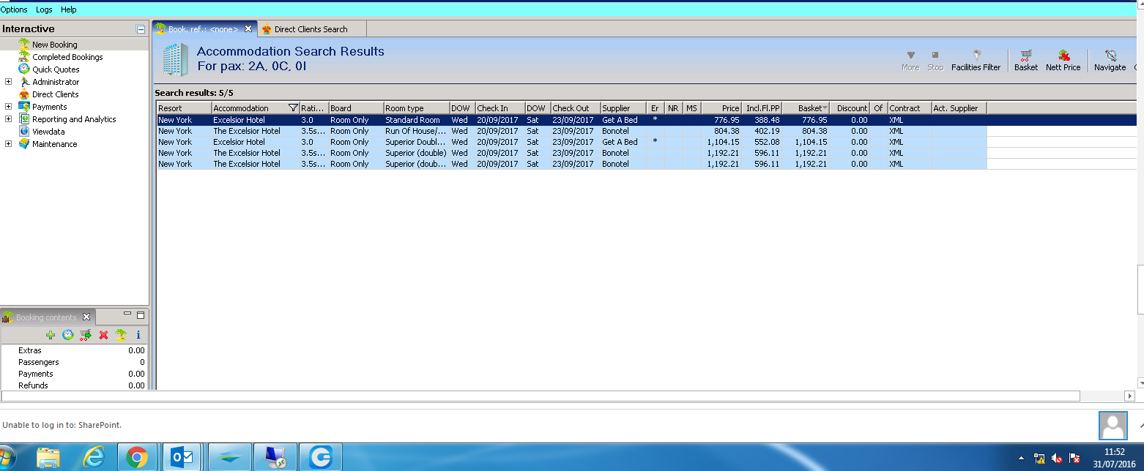This screenshot has width=1144, height=471.
Task: Click the Viewdata icon in sidebar
Action: tap(24, 132)
